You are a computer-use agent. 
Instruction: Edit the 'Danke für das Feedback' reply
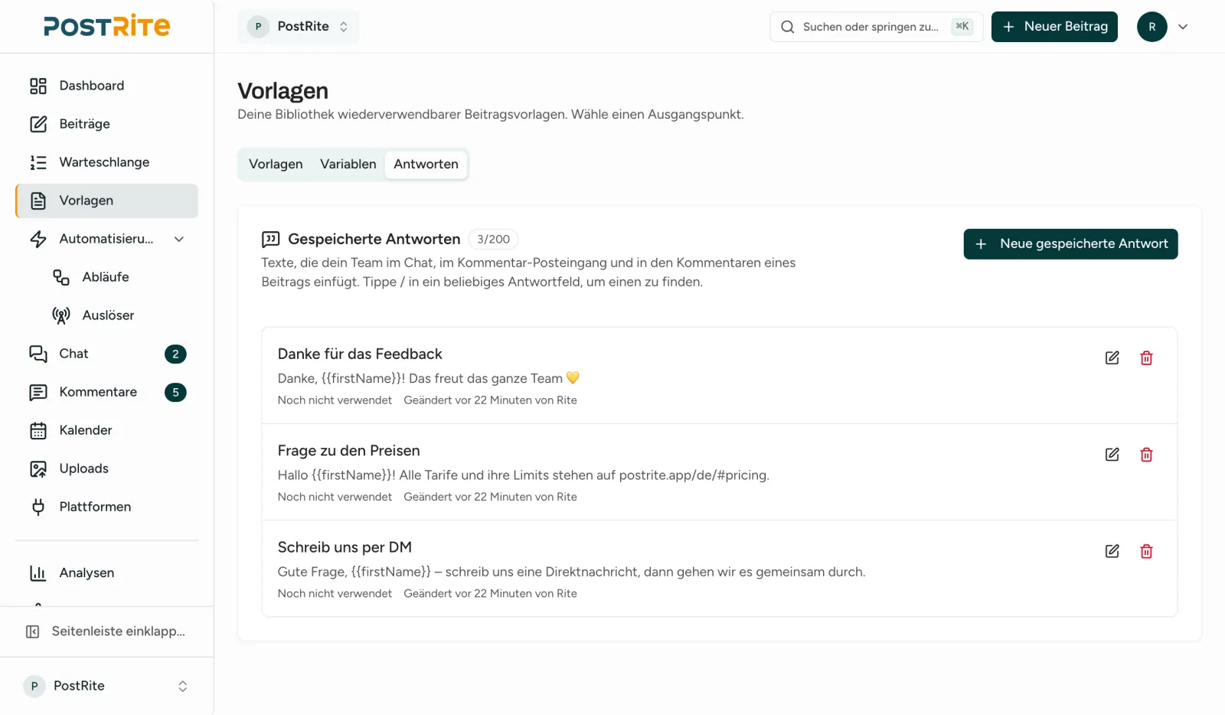coord(1112,358)
